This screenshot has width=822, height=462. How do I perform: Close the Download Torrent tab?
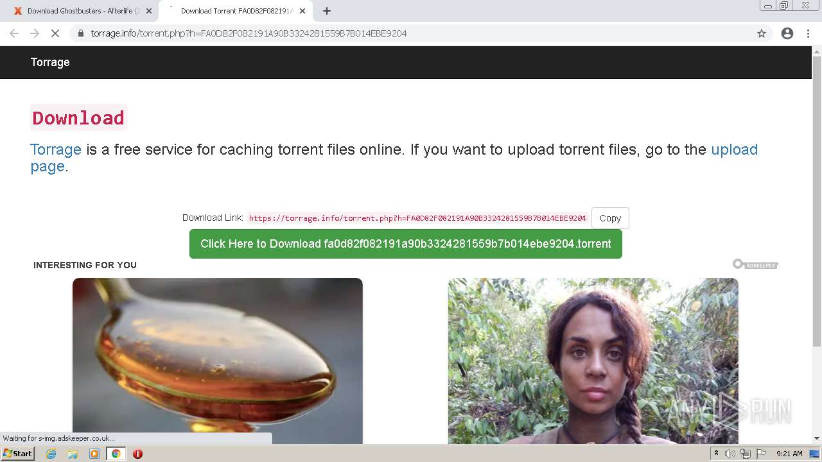tap(302, 11)
